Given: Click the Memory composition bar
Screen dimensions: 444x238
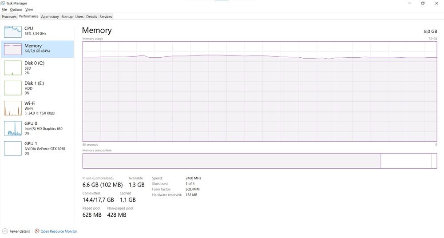Looking at the screenshot, I should tap(259, 161).
